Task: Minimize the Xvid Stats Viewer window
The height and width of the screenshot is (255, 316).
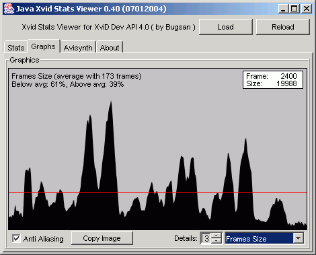Action: tap(283, 9)
